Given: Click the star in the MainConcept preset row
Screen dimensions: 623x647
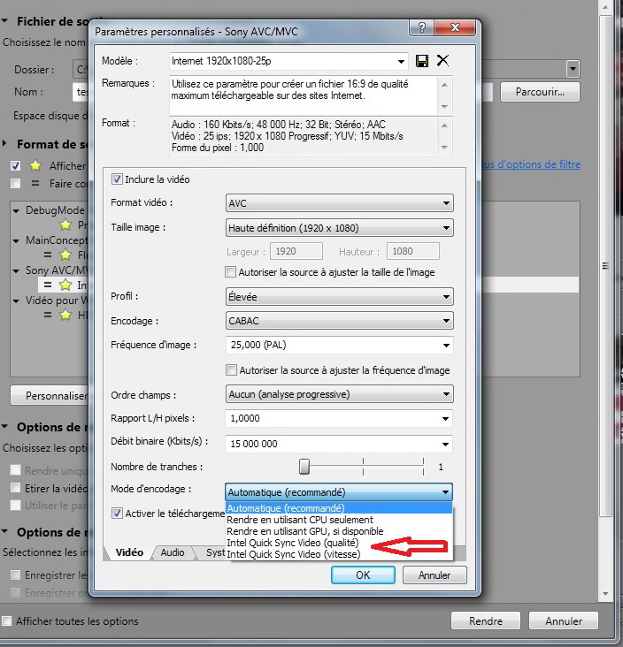Looking at the screenshot, I should [x=65, y=255].
